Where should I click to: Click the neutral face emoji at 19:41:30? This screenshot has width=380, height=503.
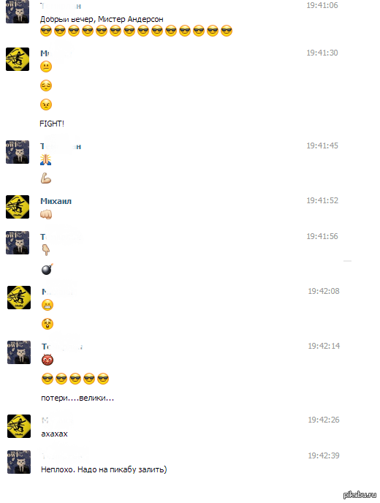click(x=46, y=67)
